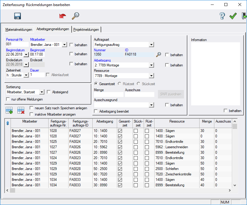Delete record with the red X table icon

click(21, 111)
